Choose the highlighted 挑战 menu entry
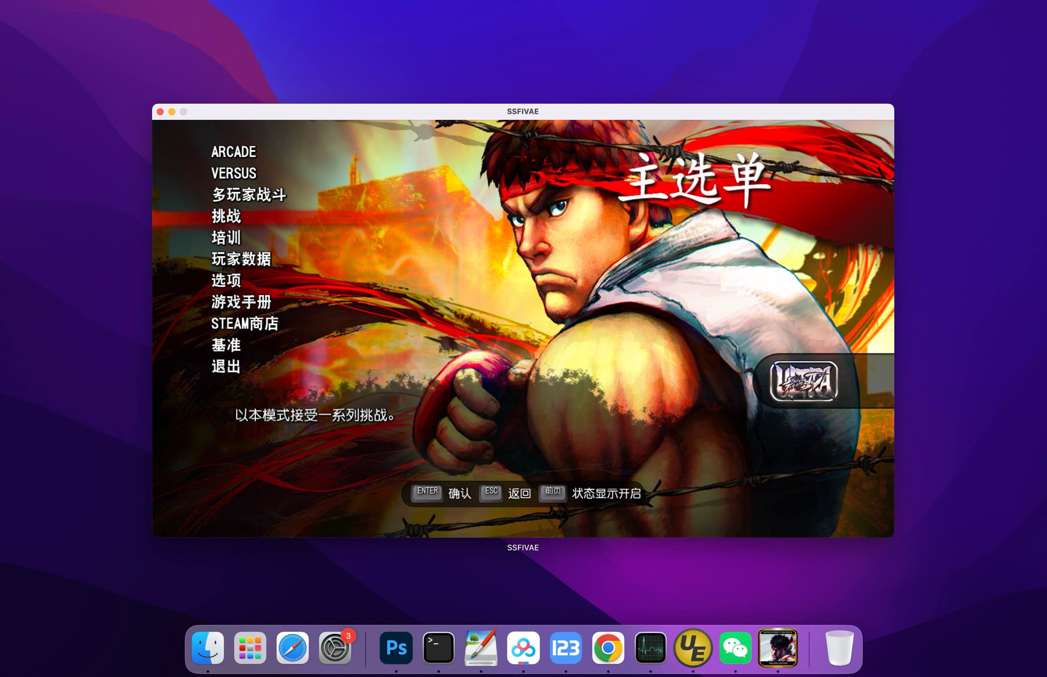Viewport: 1047px width, 677px height. point(226,216)
